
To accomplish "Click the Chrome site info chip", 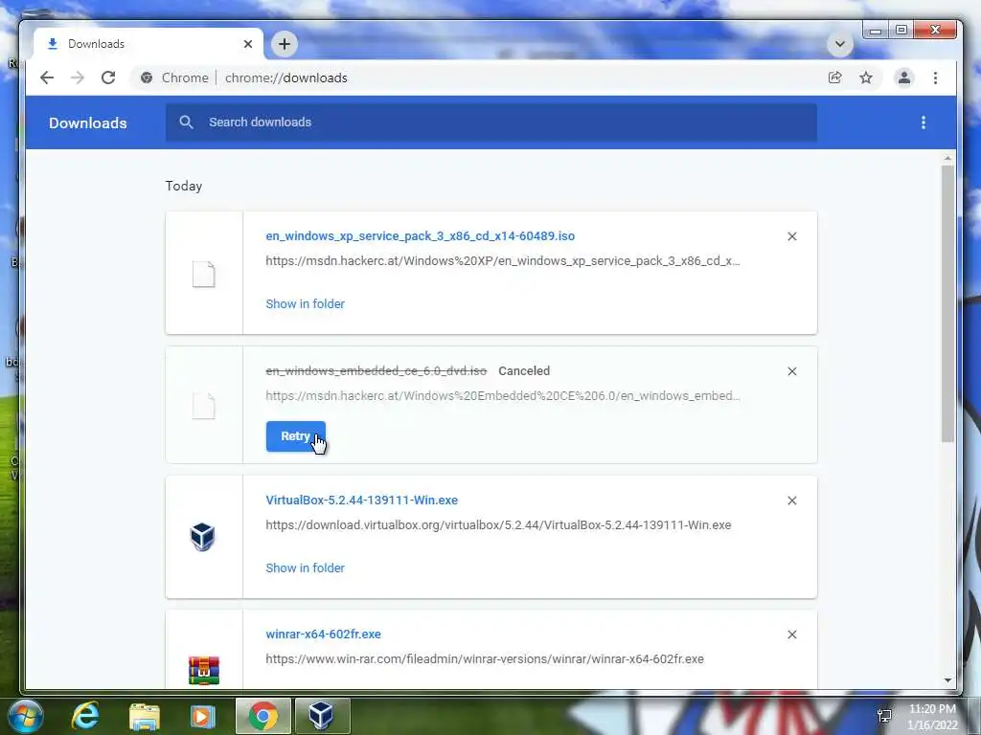I will pyautogui.click(x=174, y=78).
